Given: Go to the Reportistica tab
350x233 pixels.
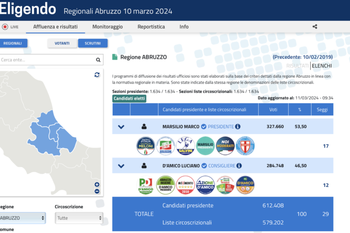Looking at the screenshot, I should (x=151, y=27).
